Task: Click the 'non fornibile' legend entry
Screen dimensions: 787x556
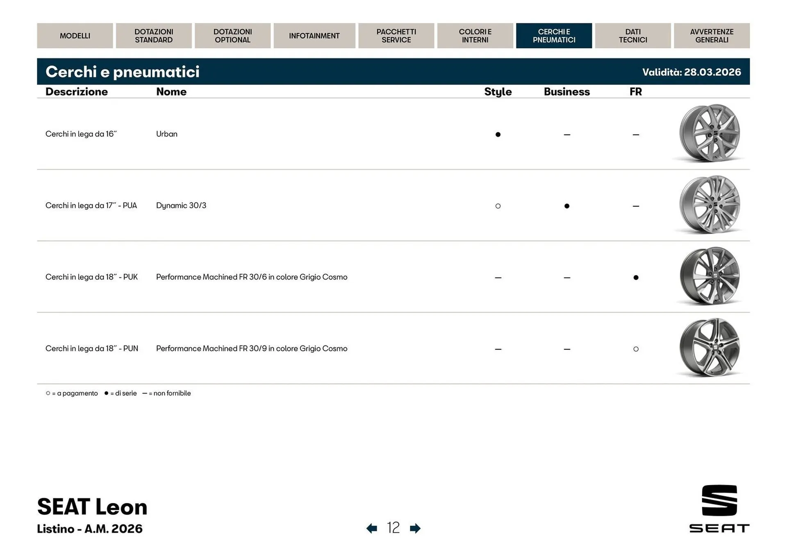Action: tap(166, 393)
